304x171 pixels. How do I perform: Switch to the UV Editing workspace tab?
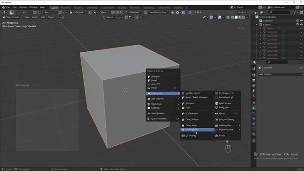click(x=92, y=8)
